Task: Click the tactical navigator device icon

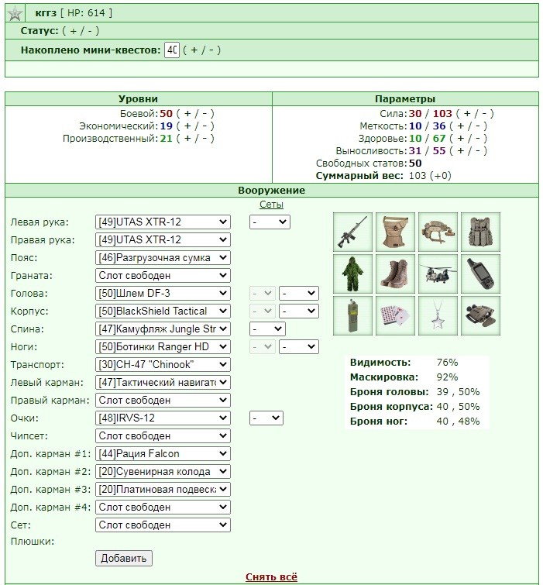Action: point(480,274)
